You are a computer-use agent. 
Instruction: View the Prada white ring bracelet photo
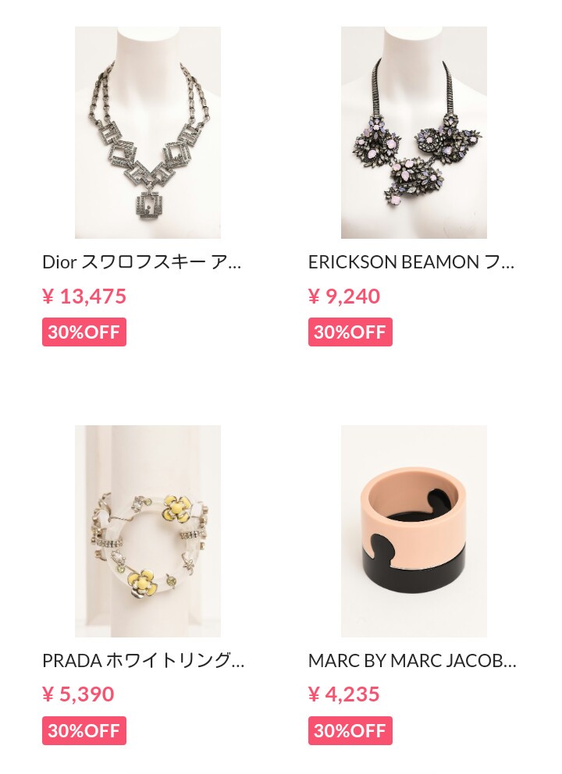pos(148,531)
